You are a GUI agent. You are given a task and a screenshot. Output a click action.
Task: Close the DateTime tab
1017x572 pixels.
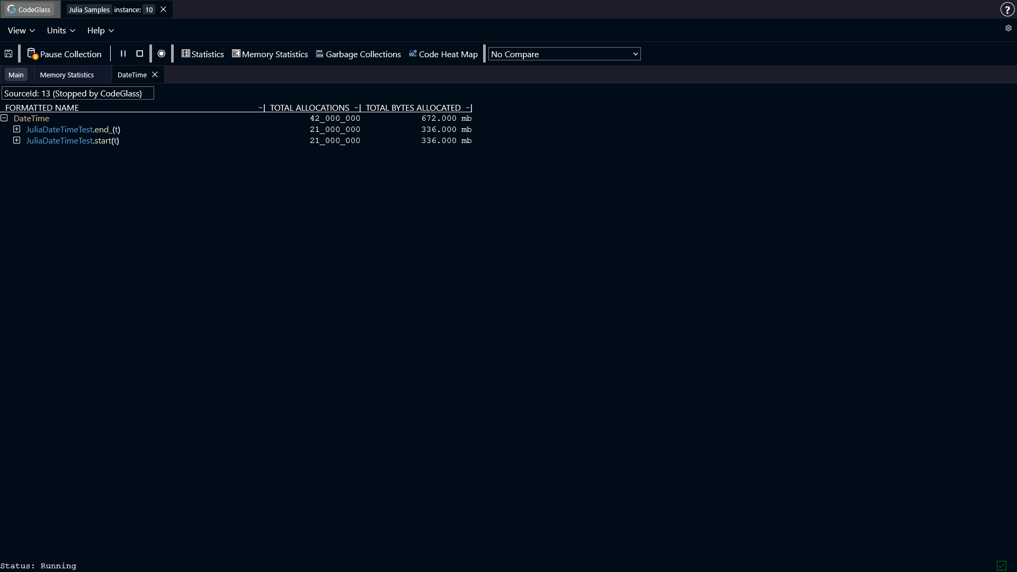155,75
